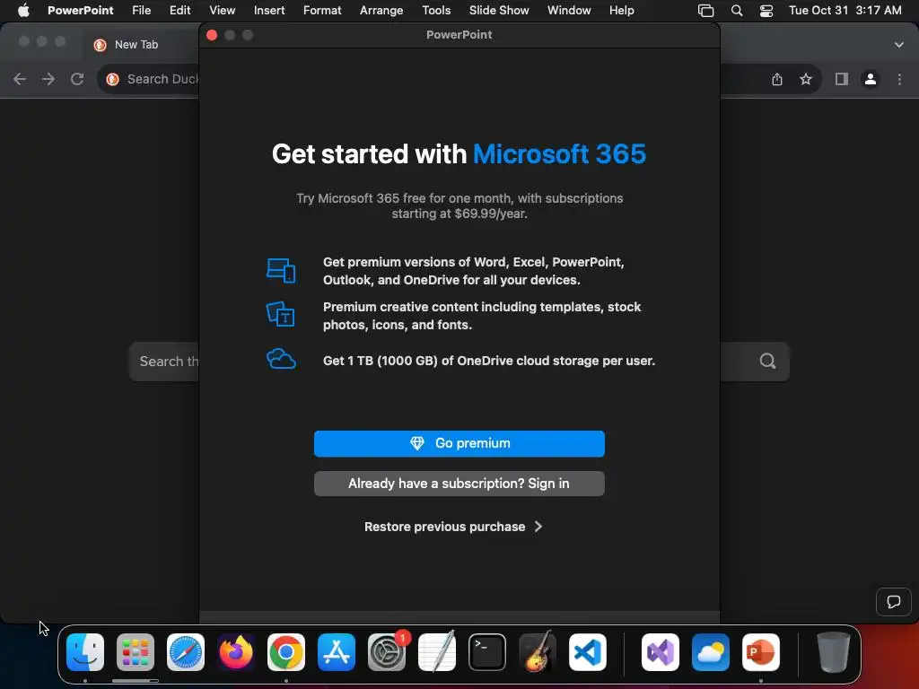Close the PowerPoint dialog window
The height and width of the screenshot is (689, 919).
click(212, 35)
